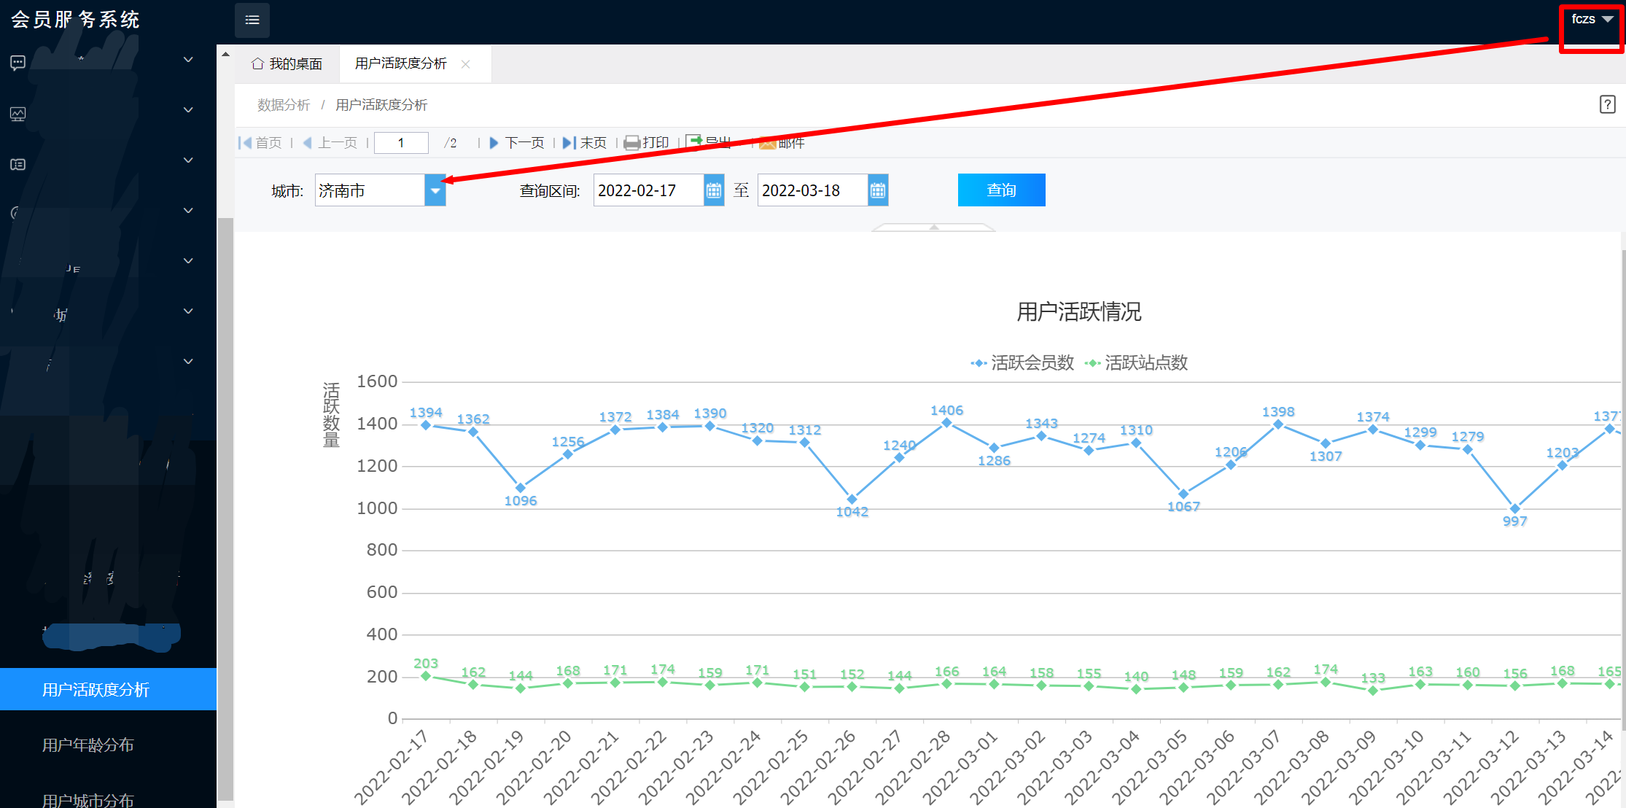This screenshot has width=1626, height=808.
Task: Switch to the 我的桌面 tab
Action: coord(287,64)
